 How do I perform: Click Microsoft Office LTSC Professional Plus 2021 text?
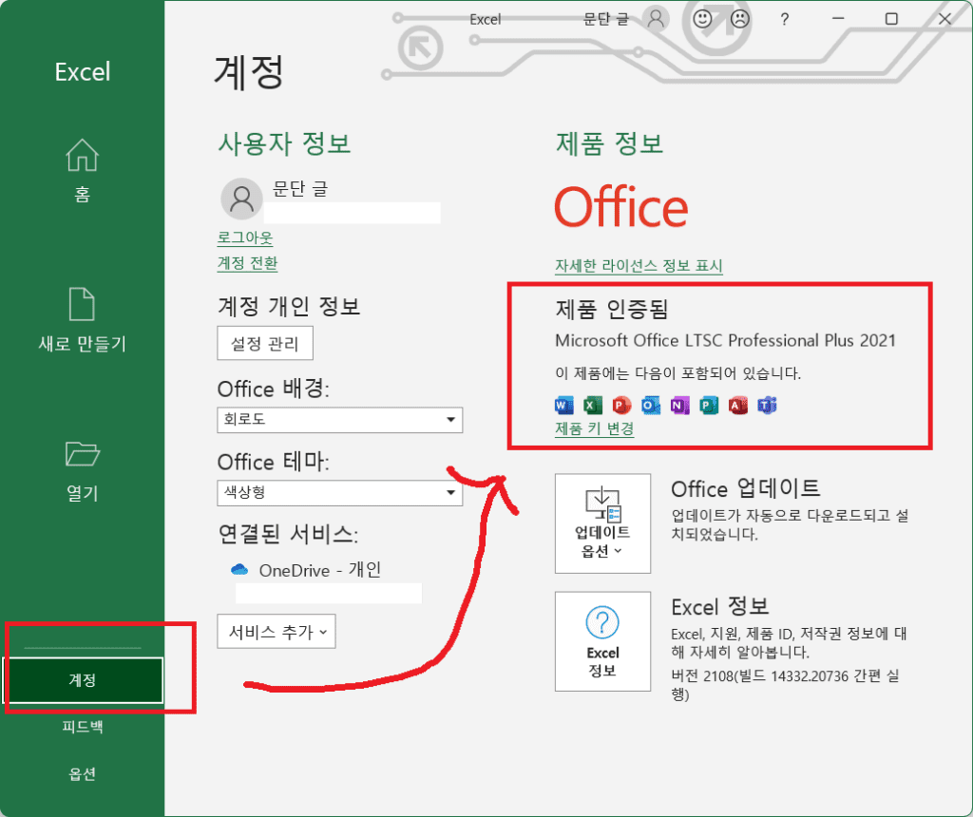coord(725,340)
